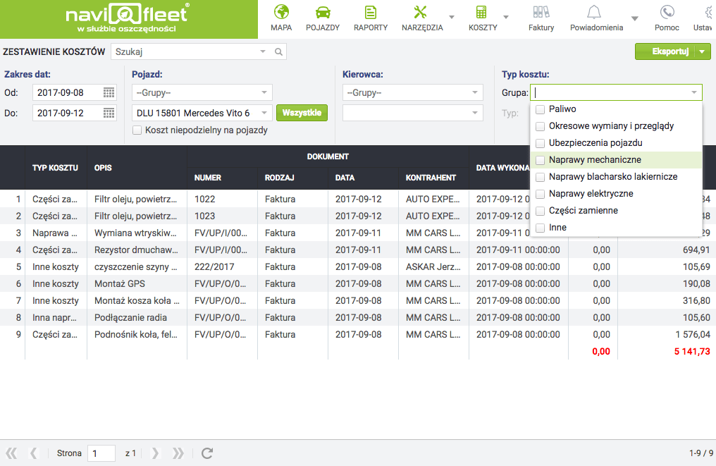716x466 pixels.
Task: Expand the KOSZTY dropdown arrow
Action: (506, 18)
